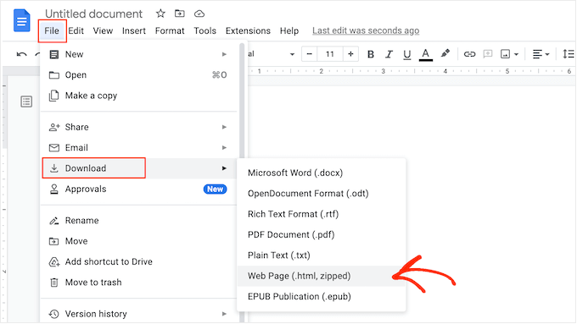Expand the New submenu arrow
The width and height of the screenshot is (577, 324).
[224, 54]
